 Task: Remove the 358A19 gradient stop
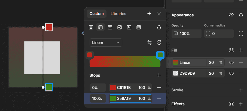[x=159, y=98]
